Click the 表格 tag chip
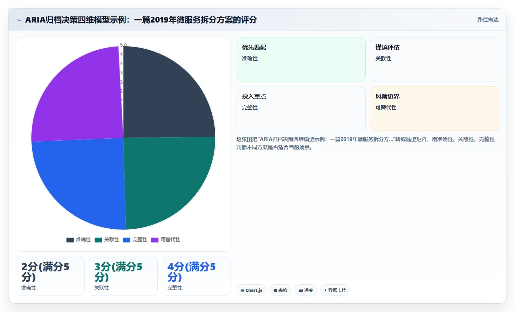515x312 pixels. pos(280,290)
